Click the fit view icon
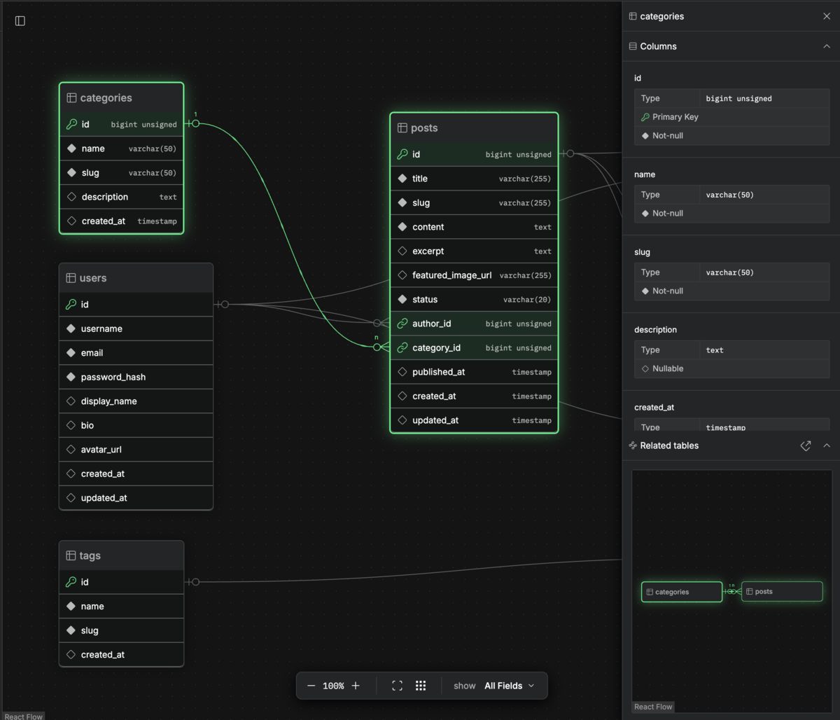 397,686
